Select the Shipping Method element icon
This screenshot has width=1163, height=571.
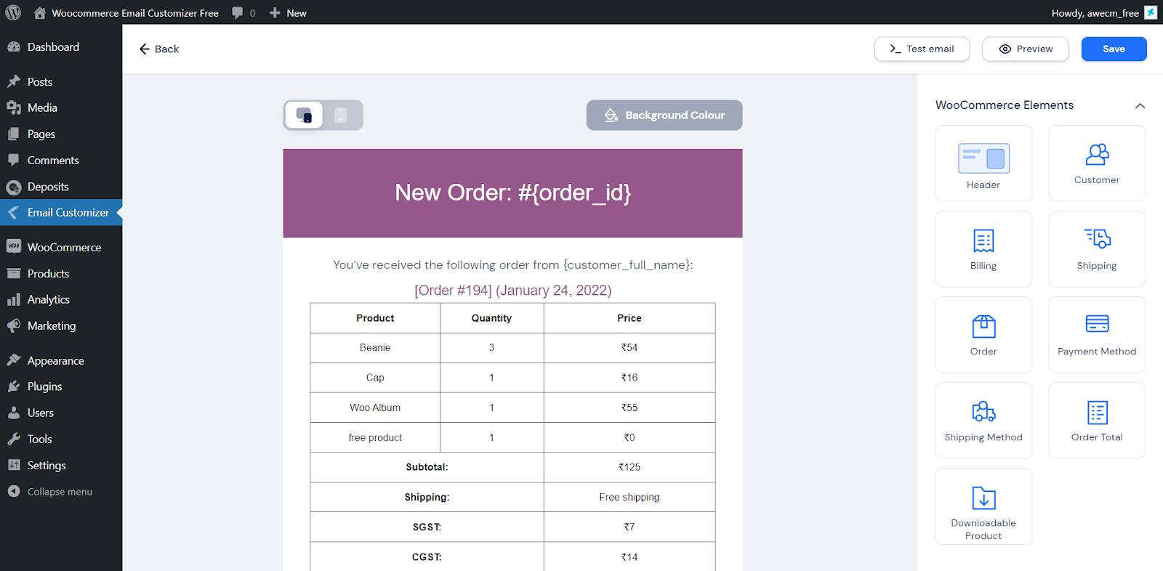pyautogui.click(x=983, y=411)
